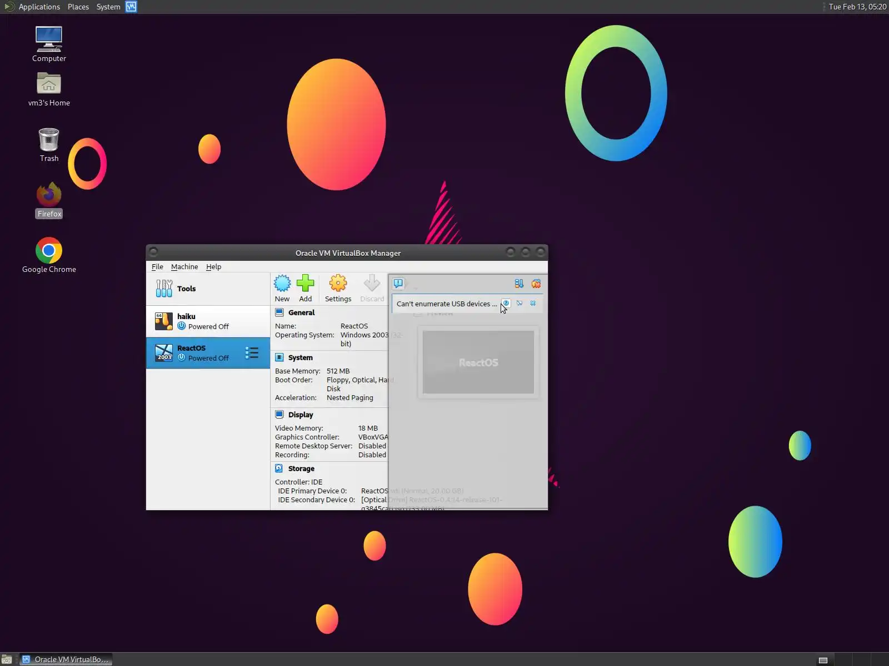Click the "512 MB" base memory value
This screenshot has height=666, width=889.
pyautogui.click(x=338, y=371)
